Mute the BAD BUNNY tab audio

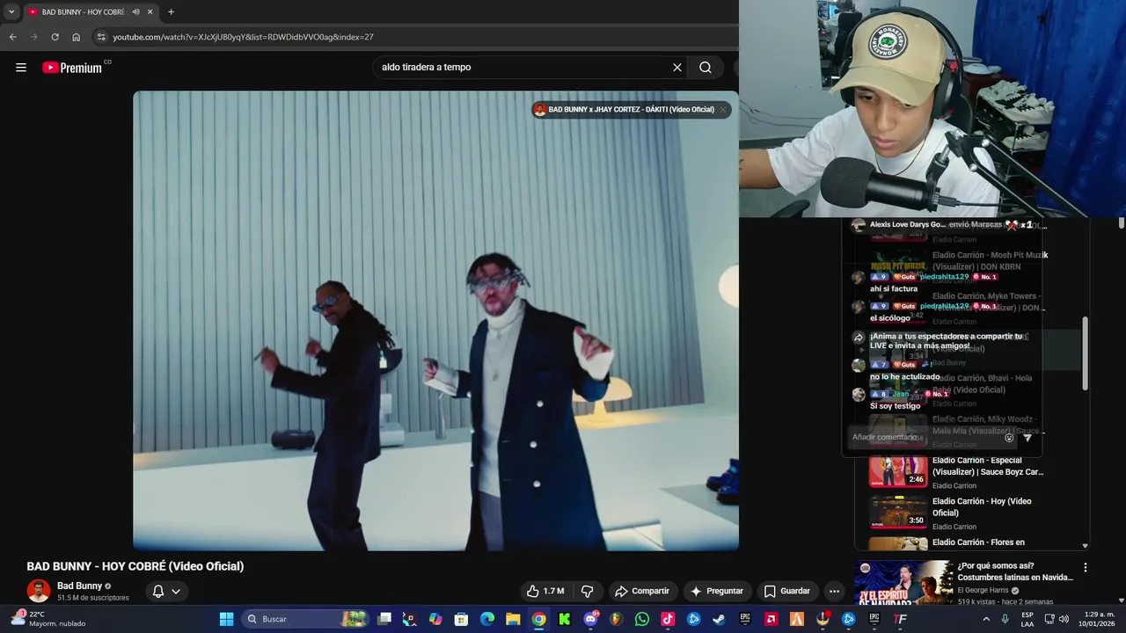pyautogui.click(x=135, y=12)
